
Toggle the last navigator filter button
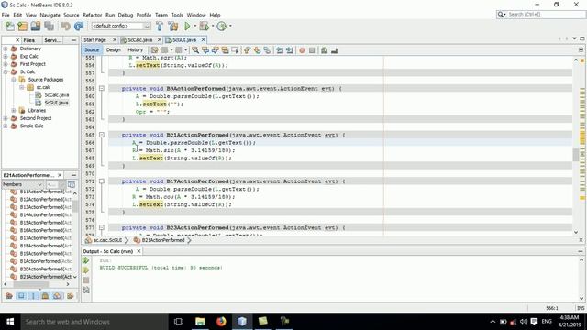click(x=70, y=296)
